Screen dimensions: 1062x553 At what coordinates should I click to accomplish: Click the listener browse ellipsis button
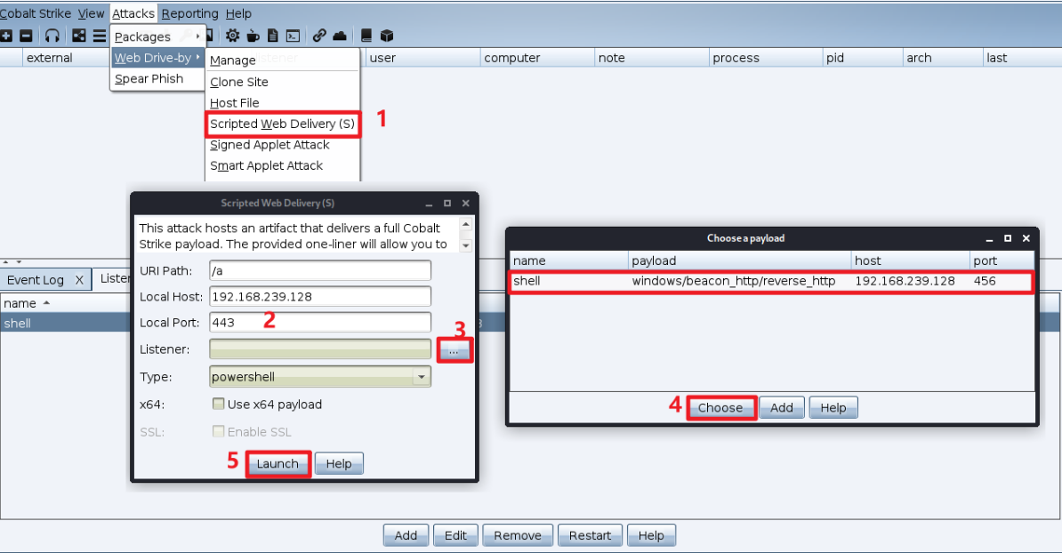pos(454,350)
